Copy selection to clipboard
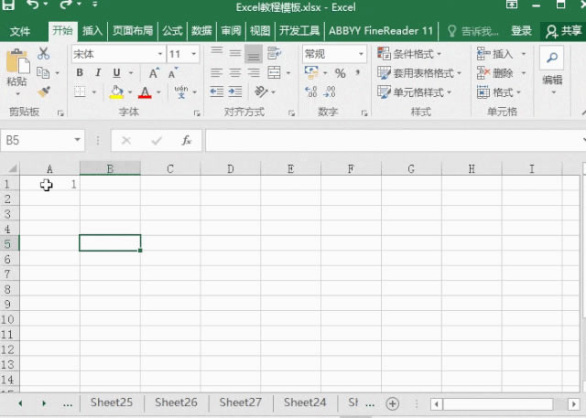Screen dimensions: 586x418 click(x=43, y=73)
